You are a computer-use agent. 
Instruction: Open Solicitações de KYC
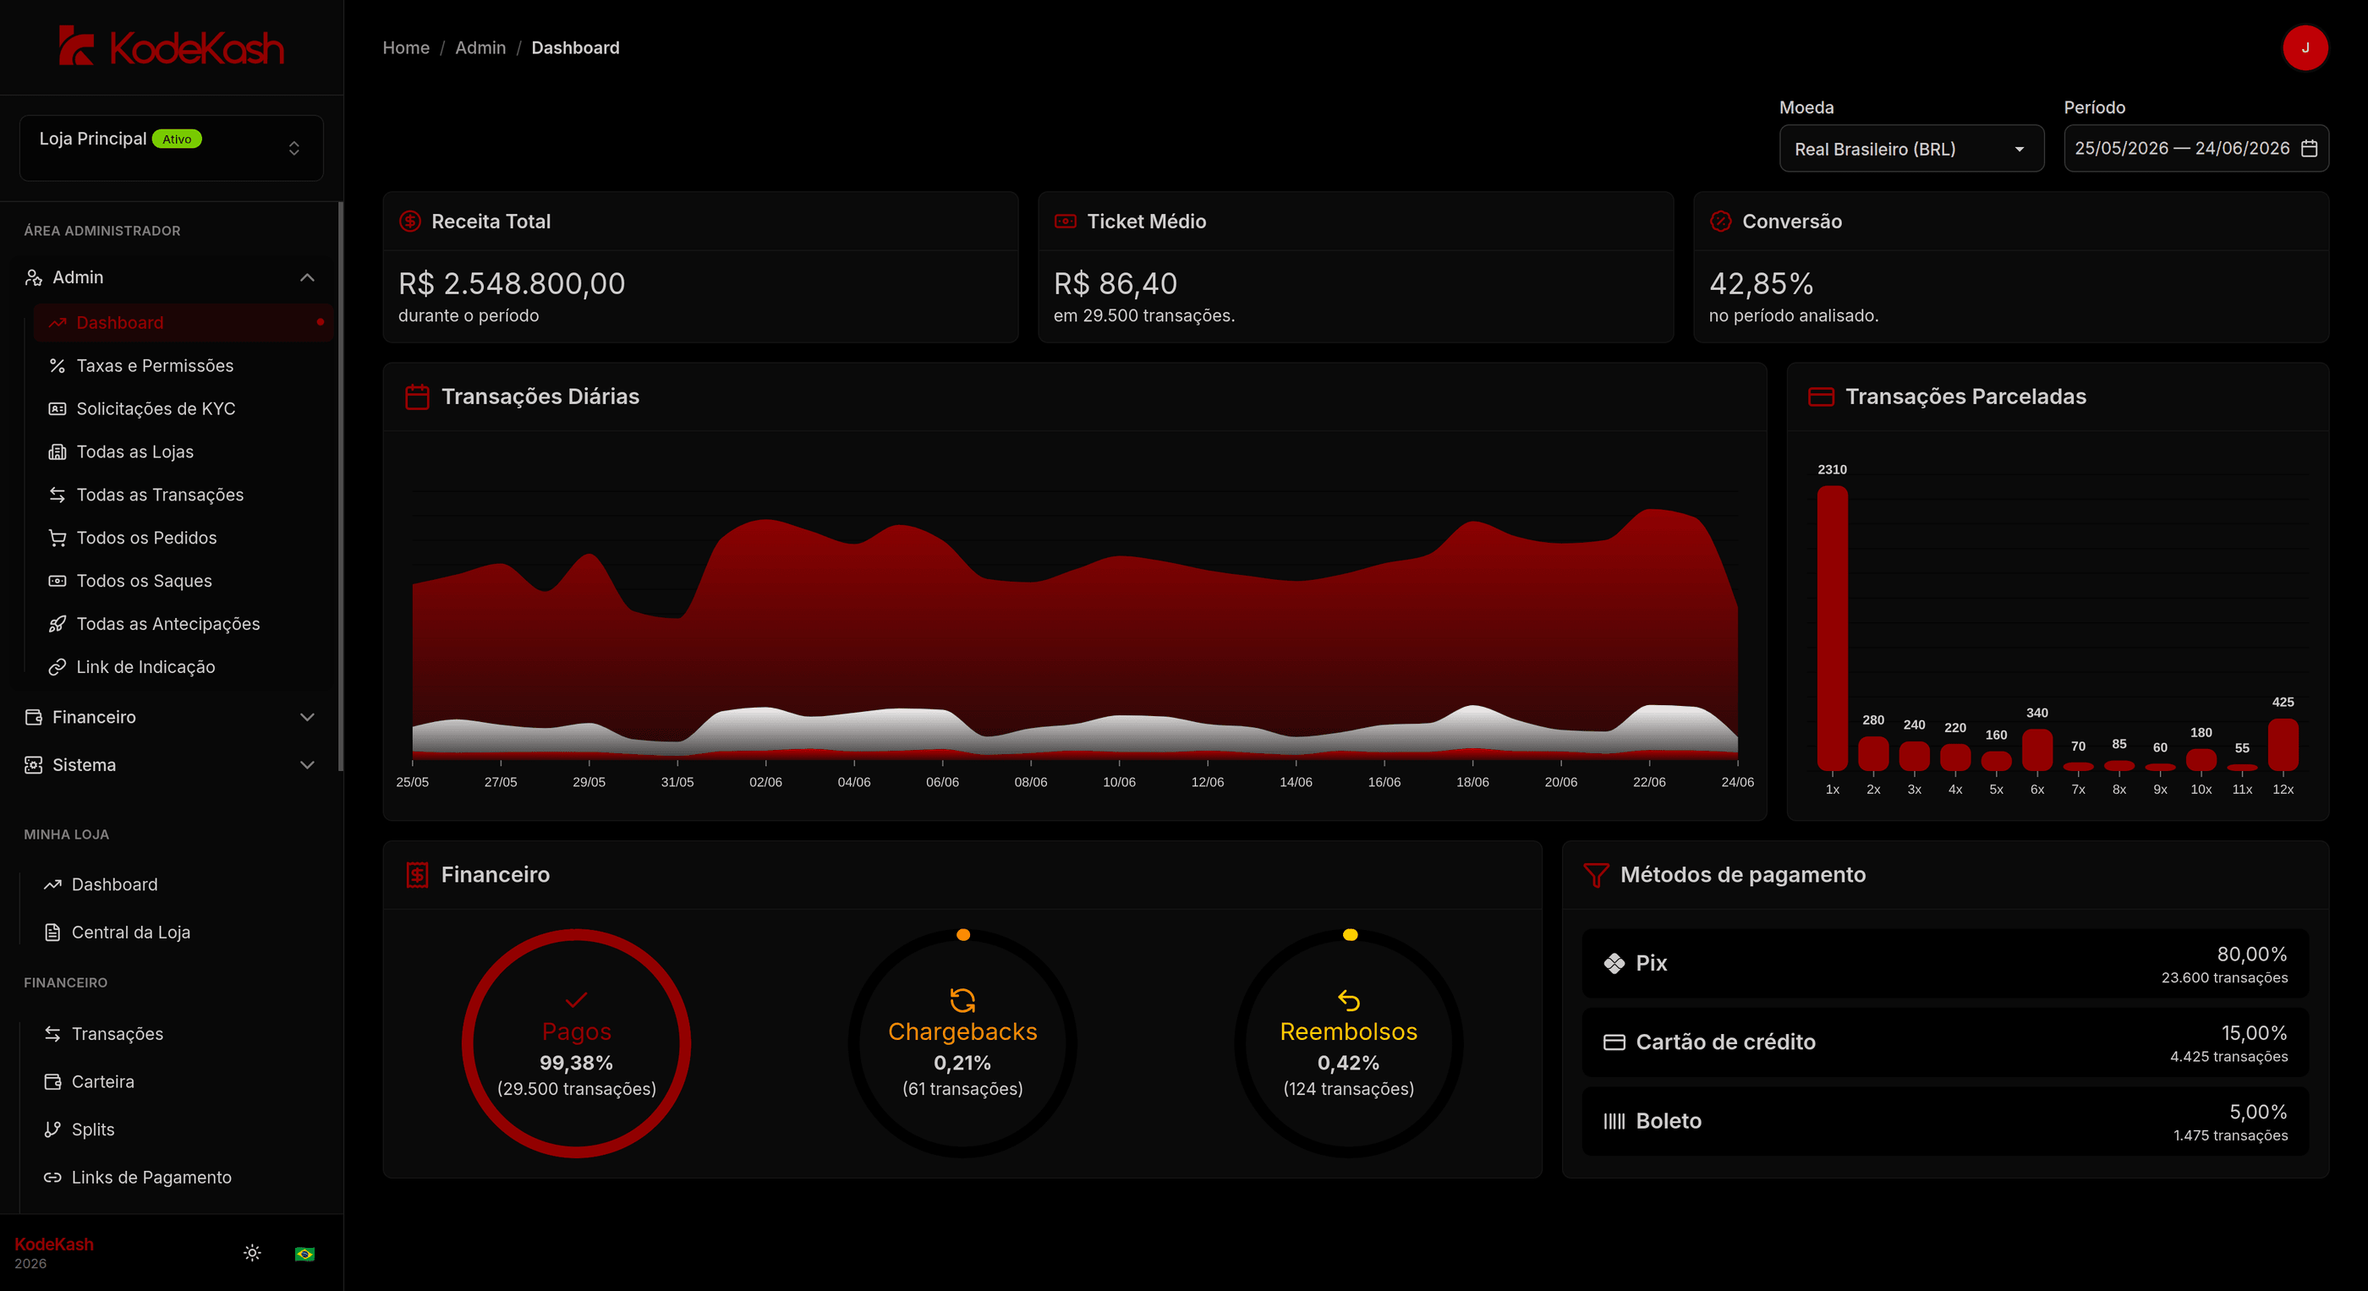pyautogui.click(x=183, y=409)
